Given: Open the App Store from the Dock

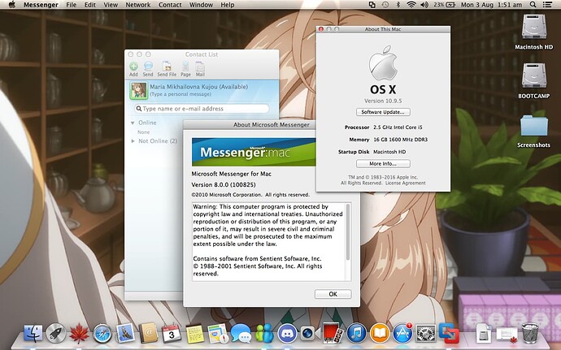Looking at the screenshot, I should (x=402, y=334).
